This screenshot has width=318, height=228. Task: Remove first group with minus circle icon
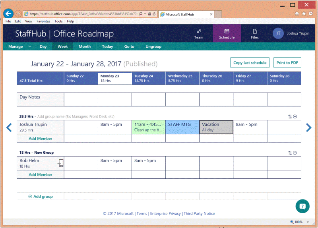pos(295,117)
